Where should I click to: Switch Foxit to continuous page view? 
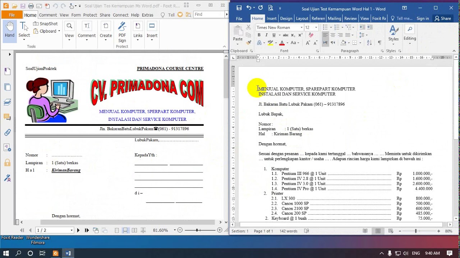coord(125,230)
